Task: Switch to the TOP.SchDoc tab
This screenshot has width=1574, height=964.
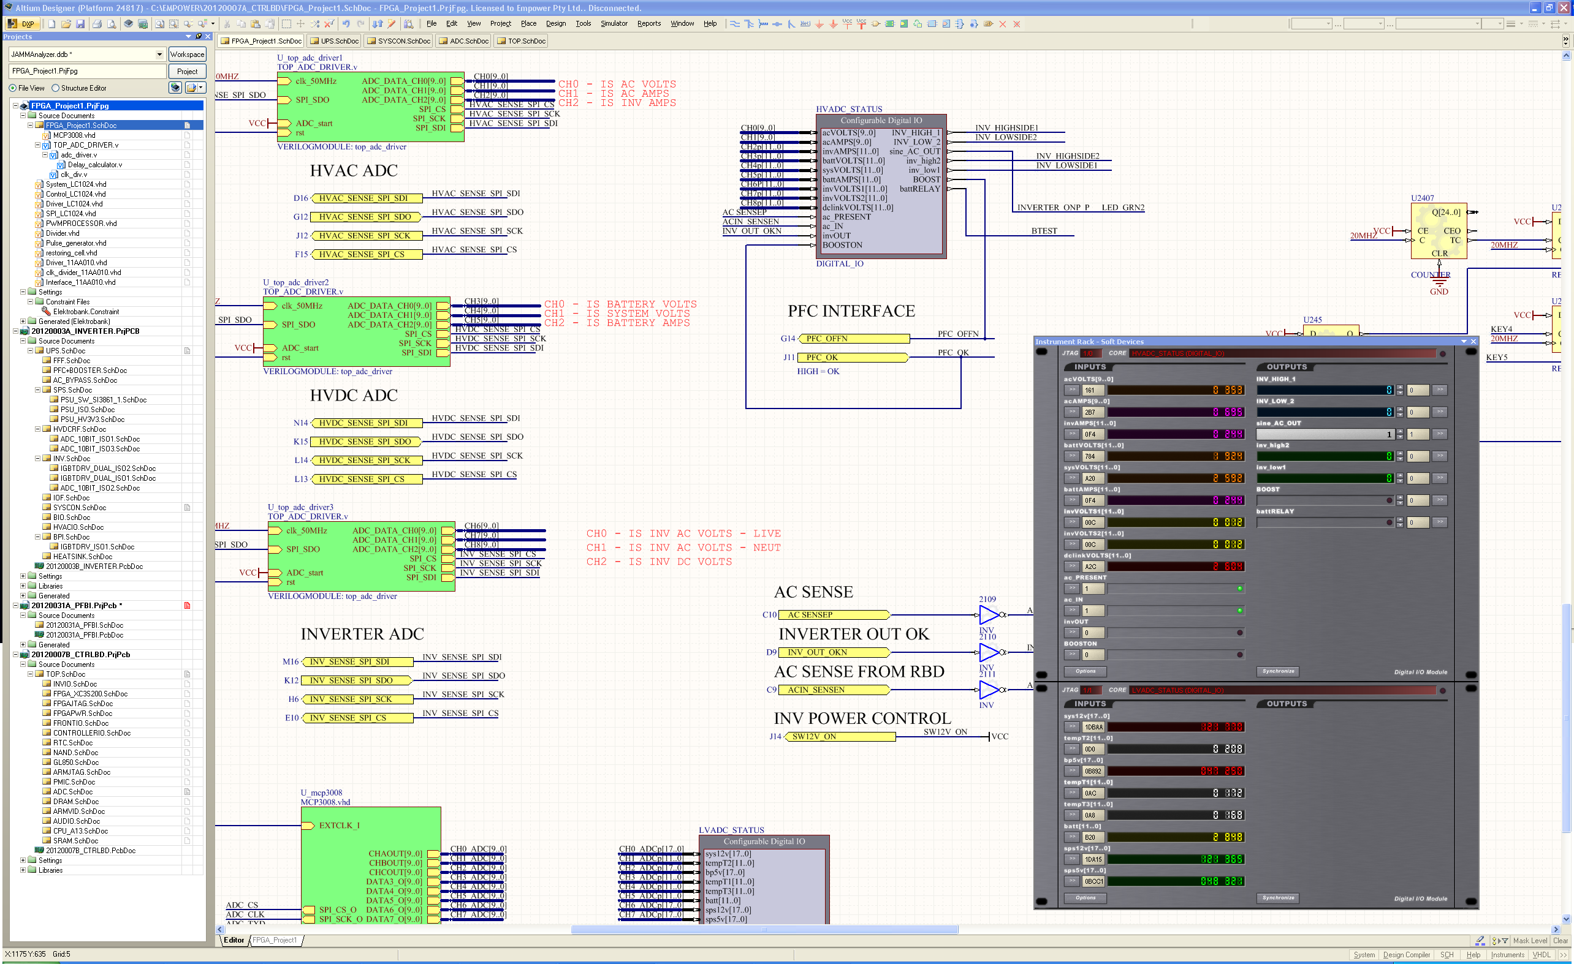Action: coord(521,41)
